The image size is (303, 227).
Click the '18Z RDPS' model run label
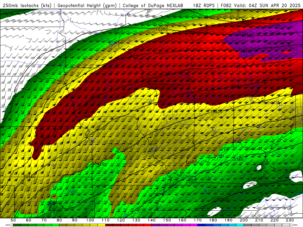pyautogui.click(x=204, y=5)
